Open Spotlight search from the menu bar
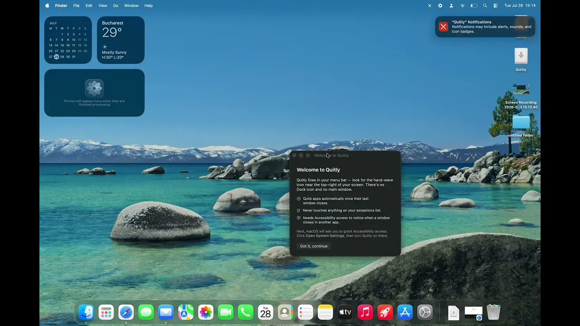This screenshot has width=580, height=326. (485, 5)
